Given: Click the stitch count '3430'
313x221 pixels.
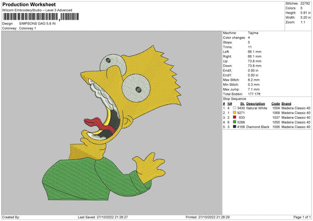Looking at the screenshot, I should pyautogui.click(x=240, y=108).
